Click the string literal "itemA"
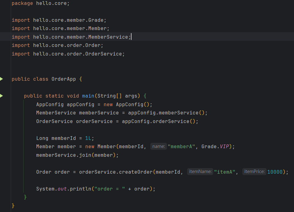Viewport: 294px width, 212px height. (224, 172)
